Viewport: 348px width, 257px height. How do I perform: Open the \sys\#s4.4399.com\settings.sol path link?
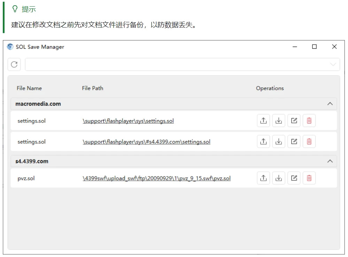(146, 142)
